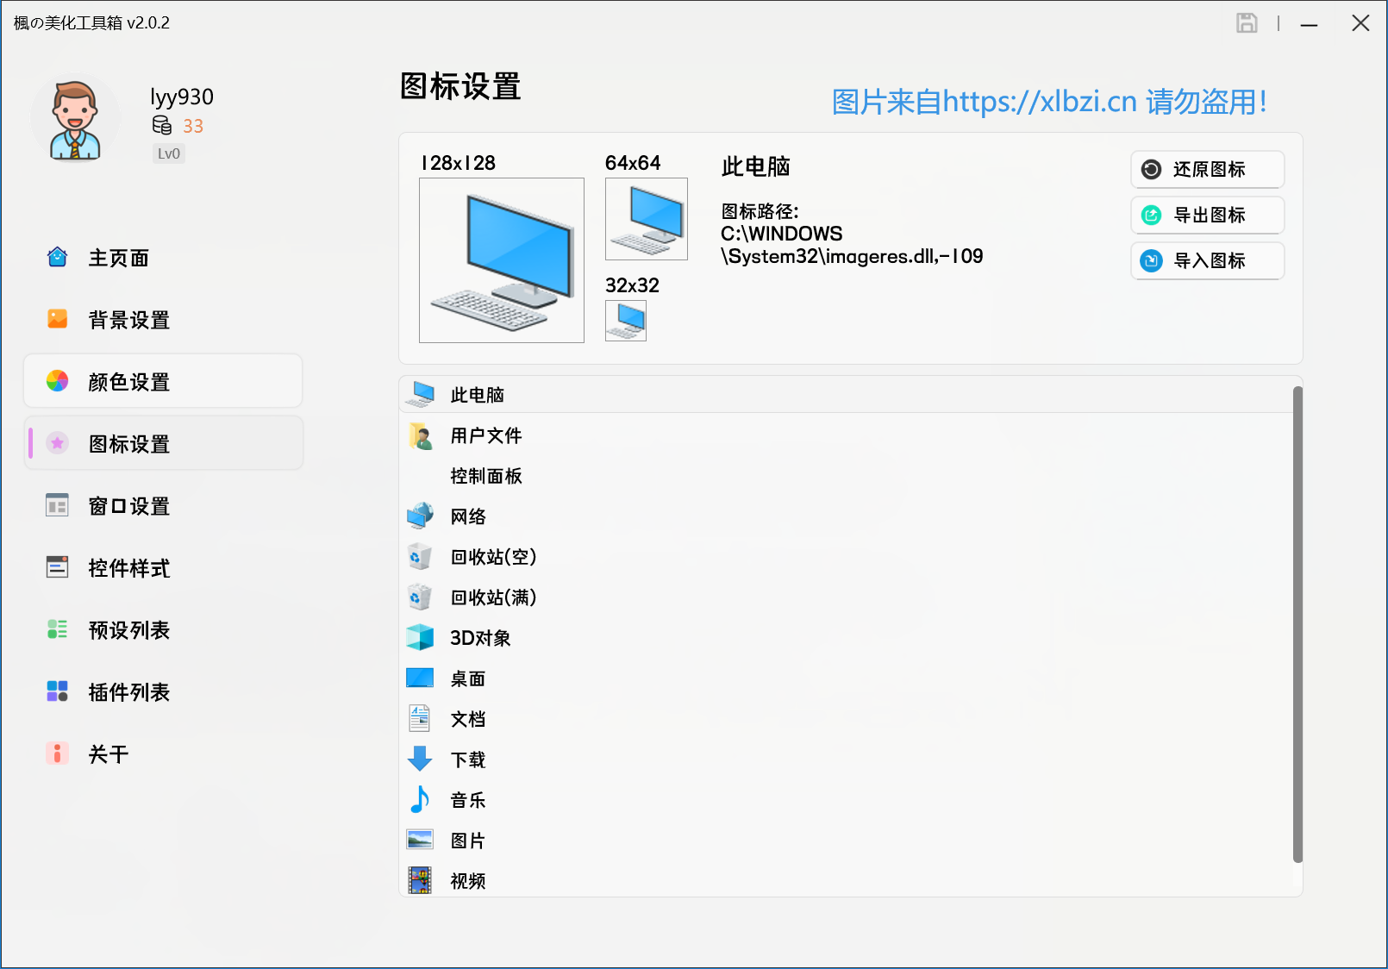Click the 128x128 icon preview

coord(501,259)
